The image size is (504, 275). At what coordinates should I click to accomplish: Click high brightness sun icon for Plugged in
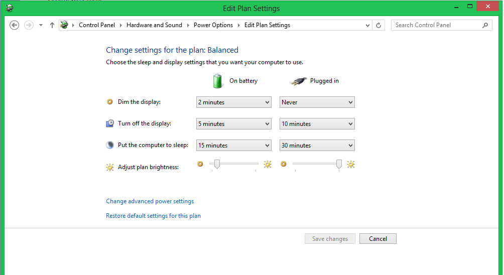(350, 164)
